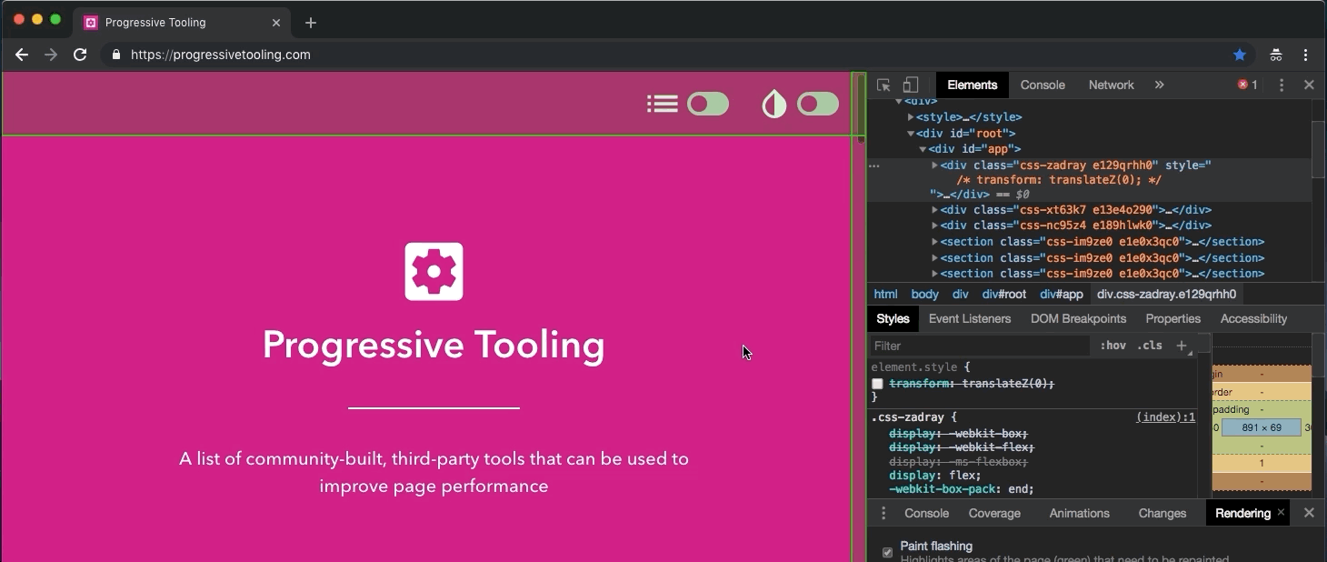Expand the style element node
Viewport: 1327px width, 562px height.
point(911,117)
